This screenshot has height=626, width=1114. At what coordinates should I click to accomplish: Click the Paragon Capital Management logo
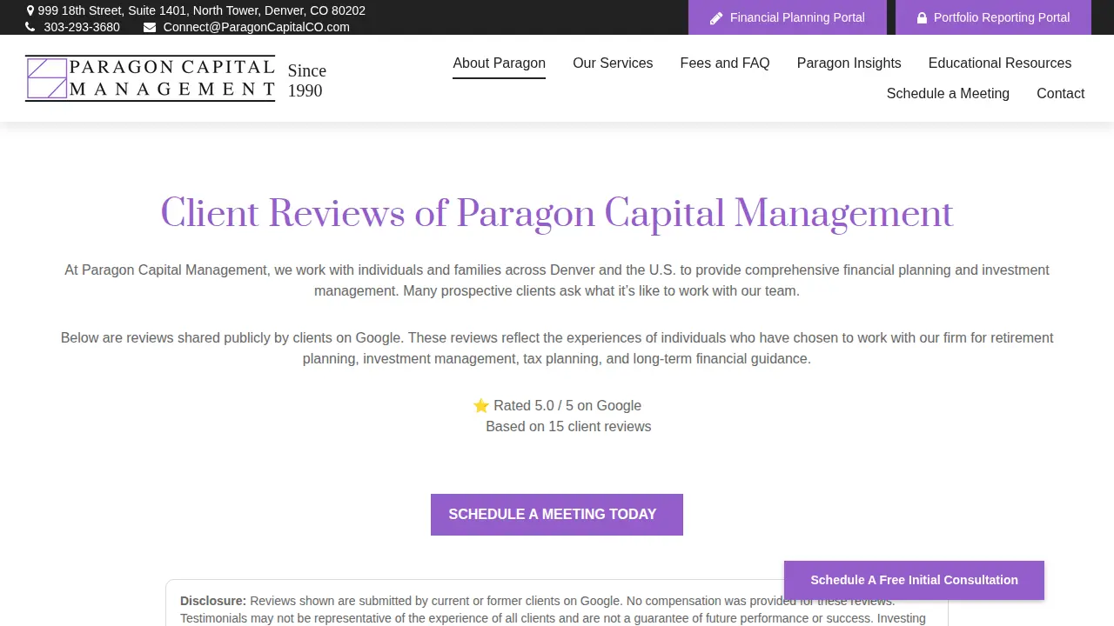150,78
